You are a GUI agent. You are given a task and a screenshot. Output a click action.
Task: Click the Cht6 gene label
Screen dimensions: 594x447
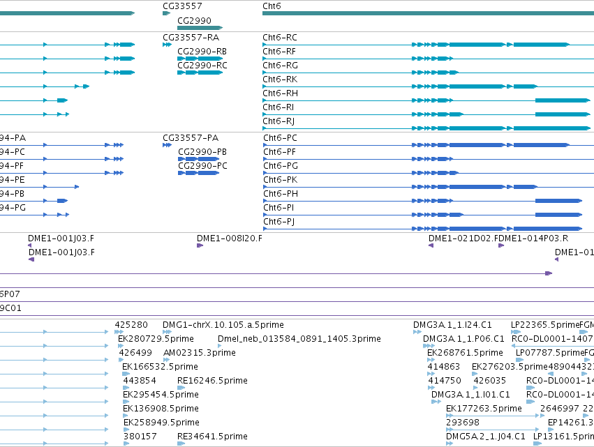[272, 6]
